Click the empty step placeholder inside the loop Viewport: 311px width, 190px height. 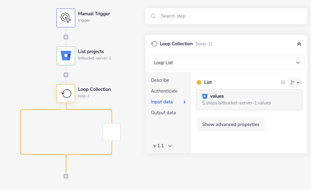click(x=111, y=132)
